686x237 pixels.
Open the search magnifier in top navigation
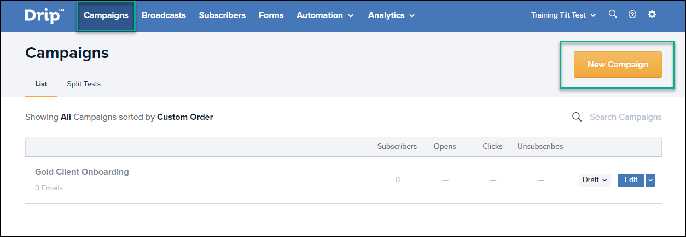613,14
